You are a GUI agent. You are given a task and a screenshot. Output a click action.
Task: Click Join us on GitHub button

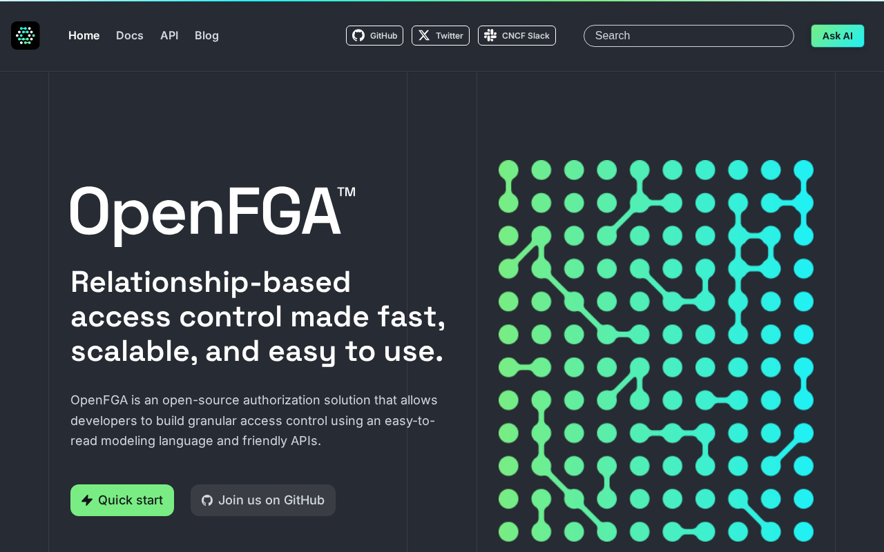click(x=263, y=500)
